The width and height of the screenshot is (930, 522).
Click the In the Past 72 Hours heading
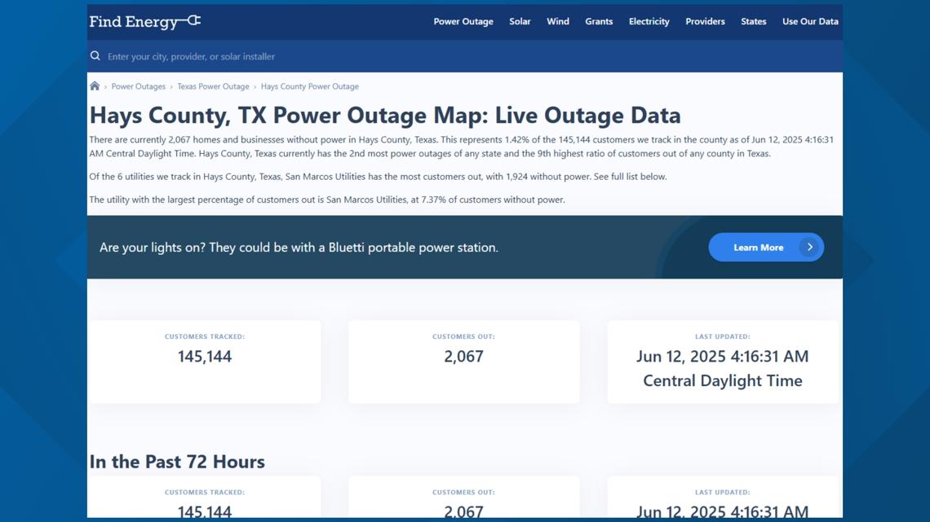click(x=177, y=462)
